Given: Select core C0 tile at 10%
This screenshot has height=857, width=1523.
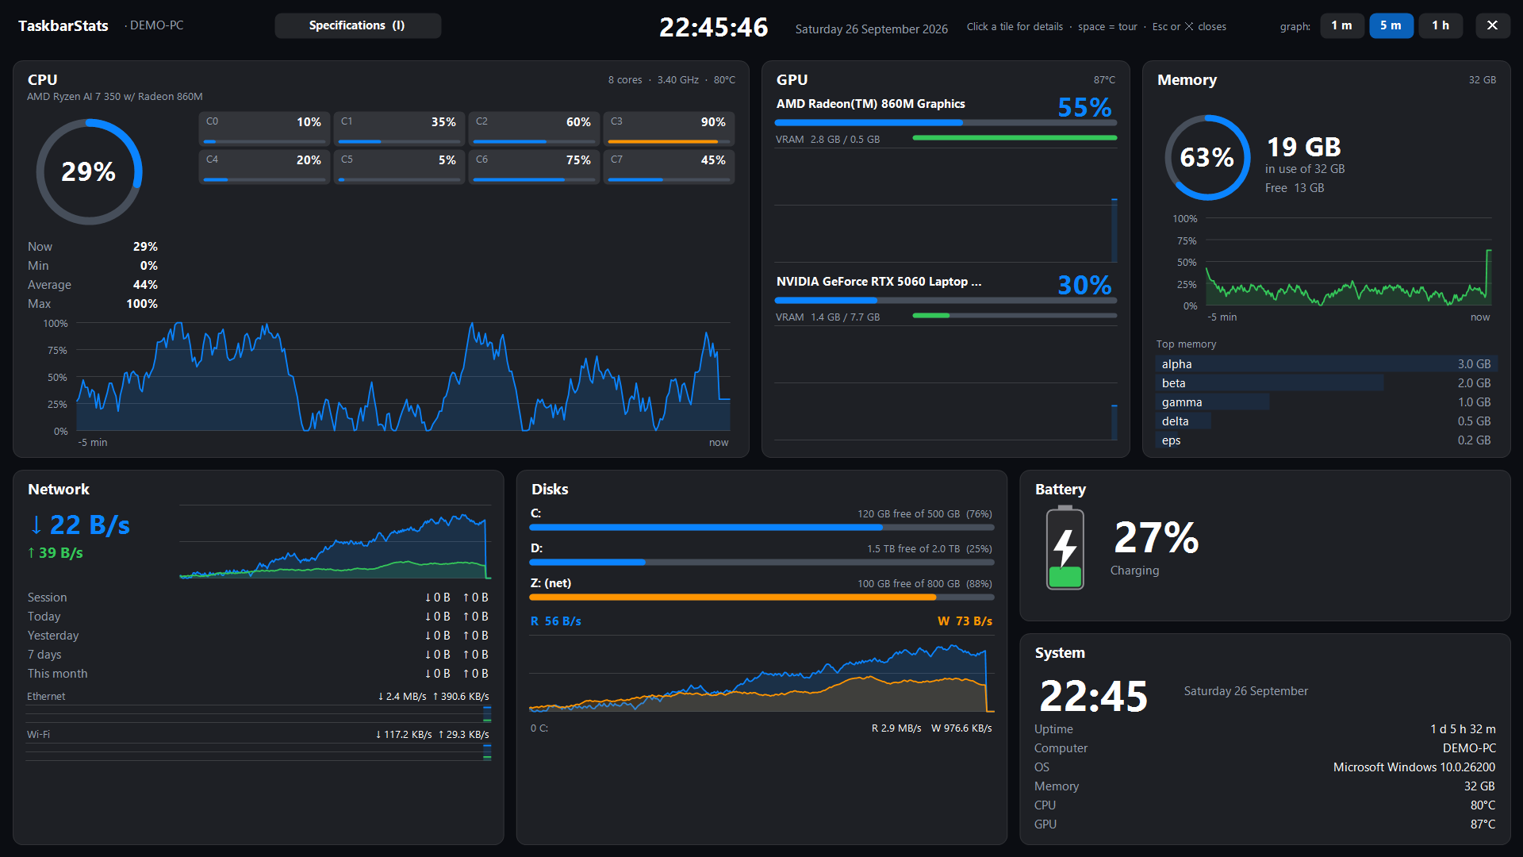Looking at the screenshot, I should tap(264, 129).
